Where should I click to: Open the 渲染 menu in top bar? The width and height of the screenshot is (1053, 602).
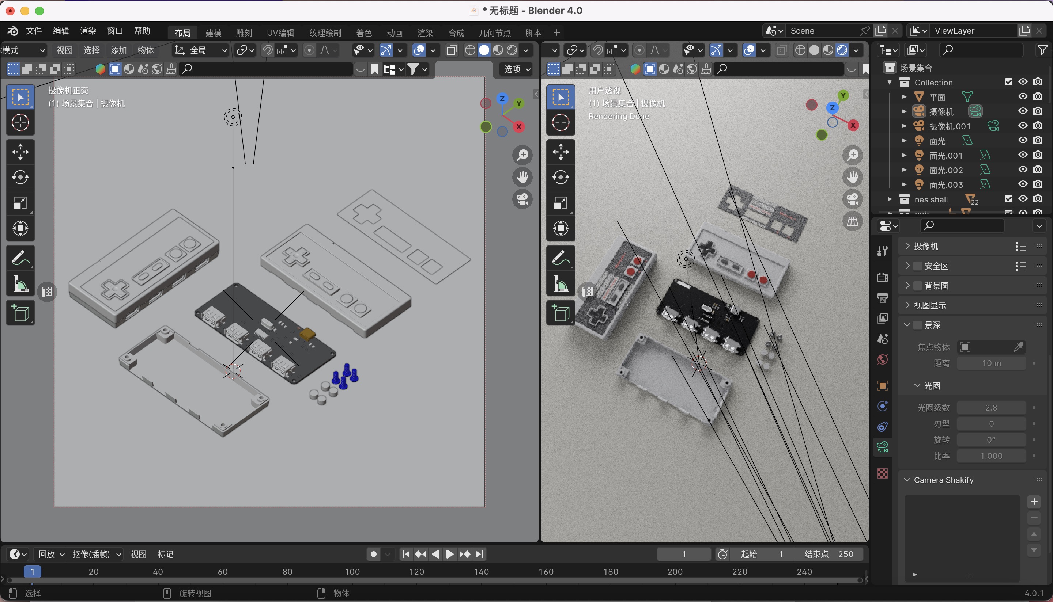point(88,31)
